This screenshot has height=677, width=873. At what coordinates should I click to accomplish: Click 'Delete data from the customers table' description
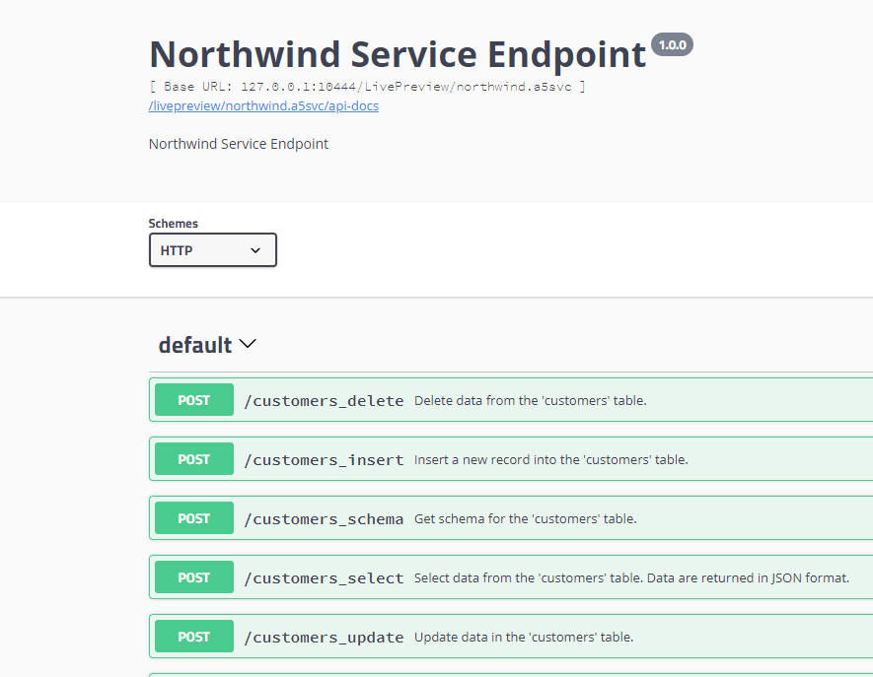[530, 400]
